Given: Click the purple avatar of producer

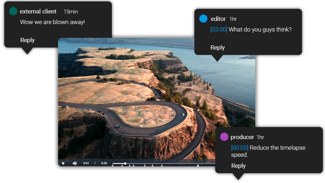Looking at the screenshot, I should [224, 137].
